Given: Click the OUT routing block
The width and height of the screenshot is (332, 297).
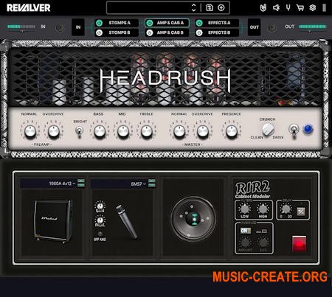Looking at the screenshot, I should click(254, 27).
